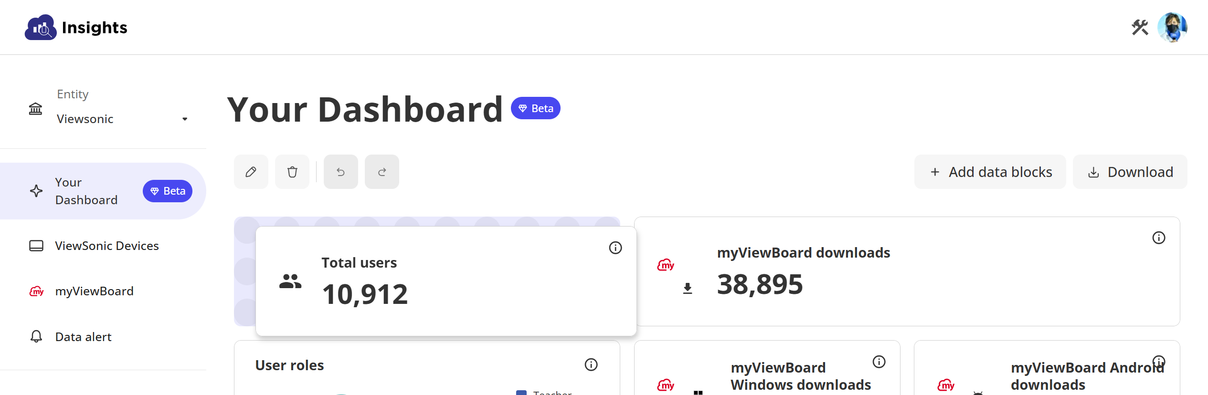Click the myViewBoard downloads title text
The image size is (1208, 395).
tap(804, 252)
